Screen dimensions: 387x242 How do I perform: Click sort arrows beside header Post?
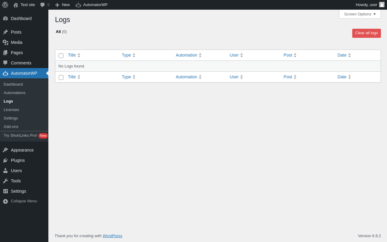(x=295, y=55)
